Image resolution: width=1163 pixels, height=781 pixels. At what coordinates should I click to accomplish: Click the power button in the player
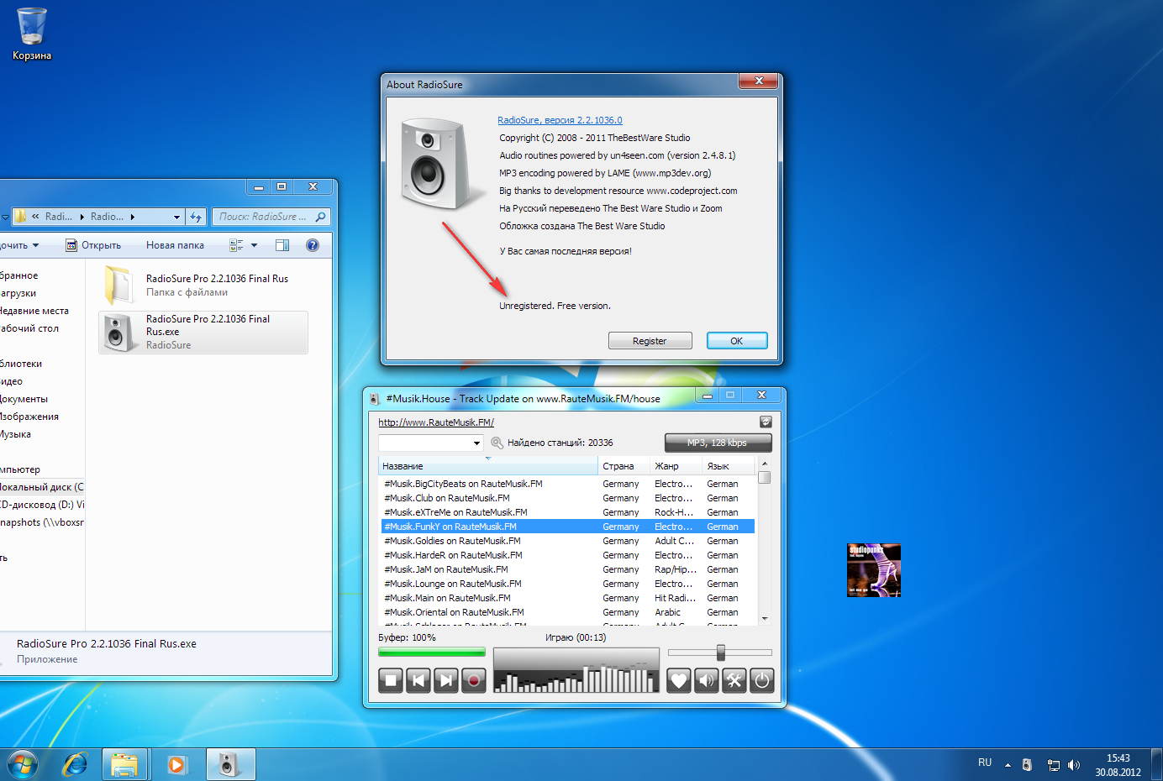point(762,680)
